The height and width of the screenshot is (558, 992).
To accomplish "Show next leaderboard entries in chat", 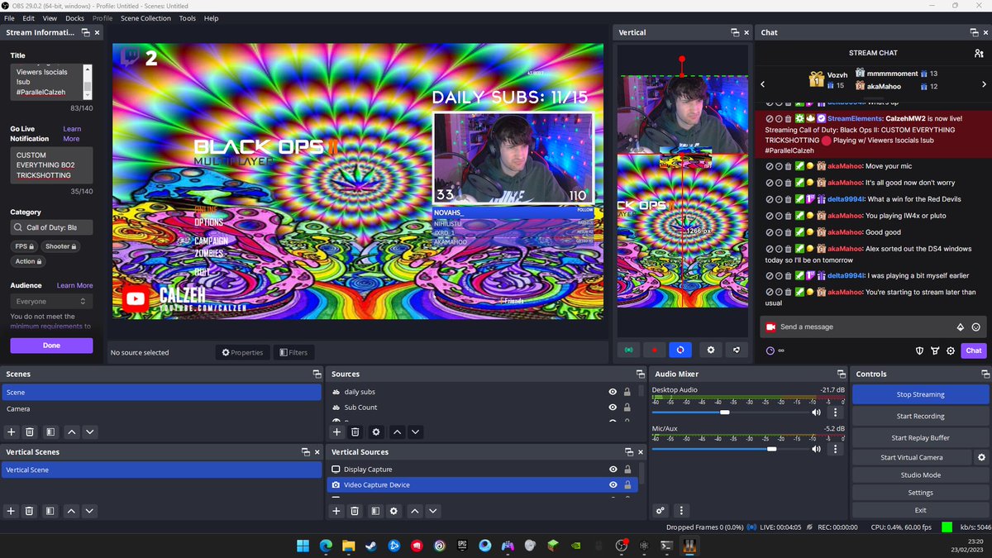I will coord(984,84).
